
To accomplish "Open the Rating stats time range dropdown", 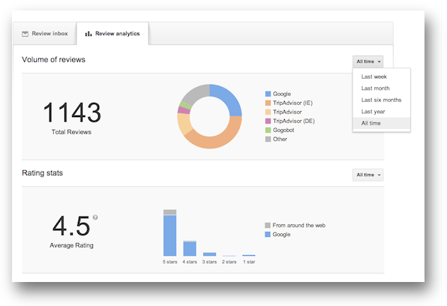I will tap(367, 175).
